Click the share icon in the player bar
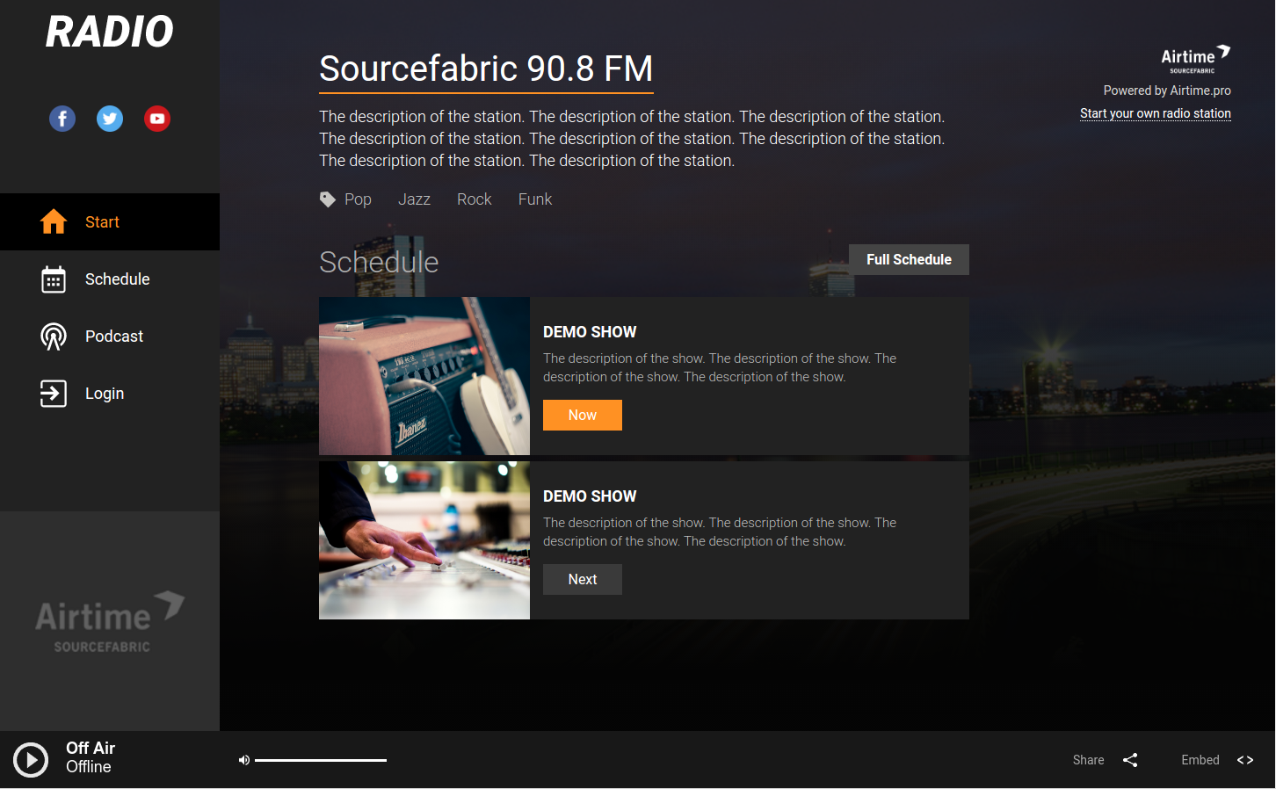This screenshot has height=789, width=1276. [x=1130, y=760]
